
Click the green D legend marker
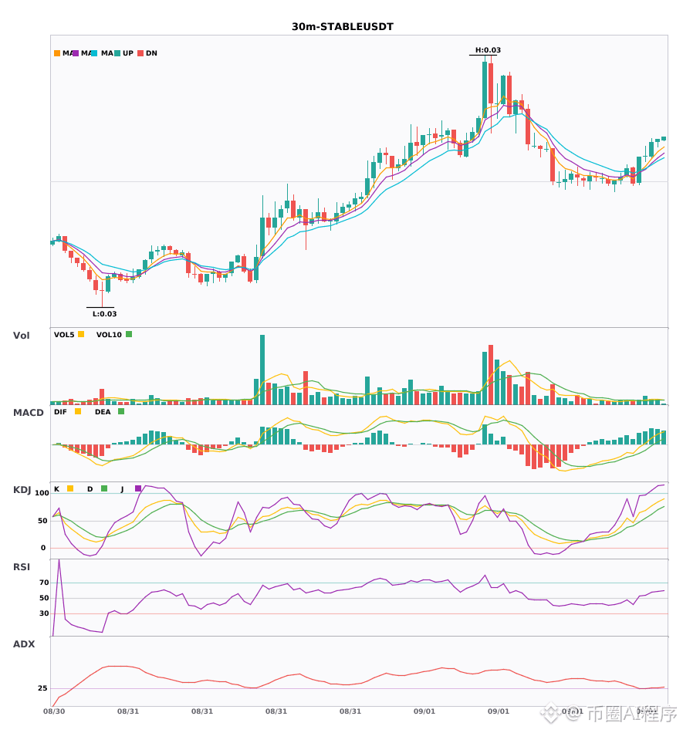(104, 488)
